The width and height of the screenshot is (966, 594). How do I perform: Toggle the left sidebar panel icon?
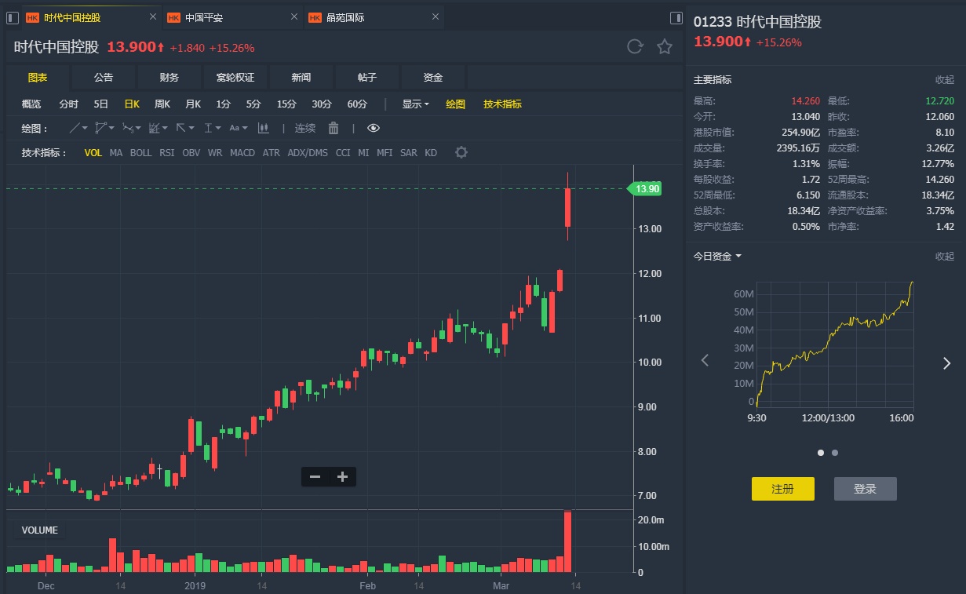pos(12,17)
